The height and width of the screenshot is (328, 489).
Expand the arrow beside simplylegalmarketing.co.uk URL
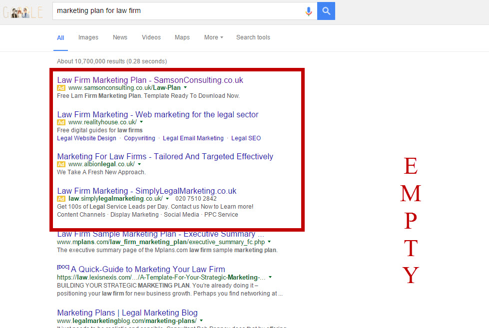(167, 199)
